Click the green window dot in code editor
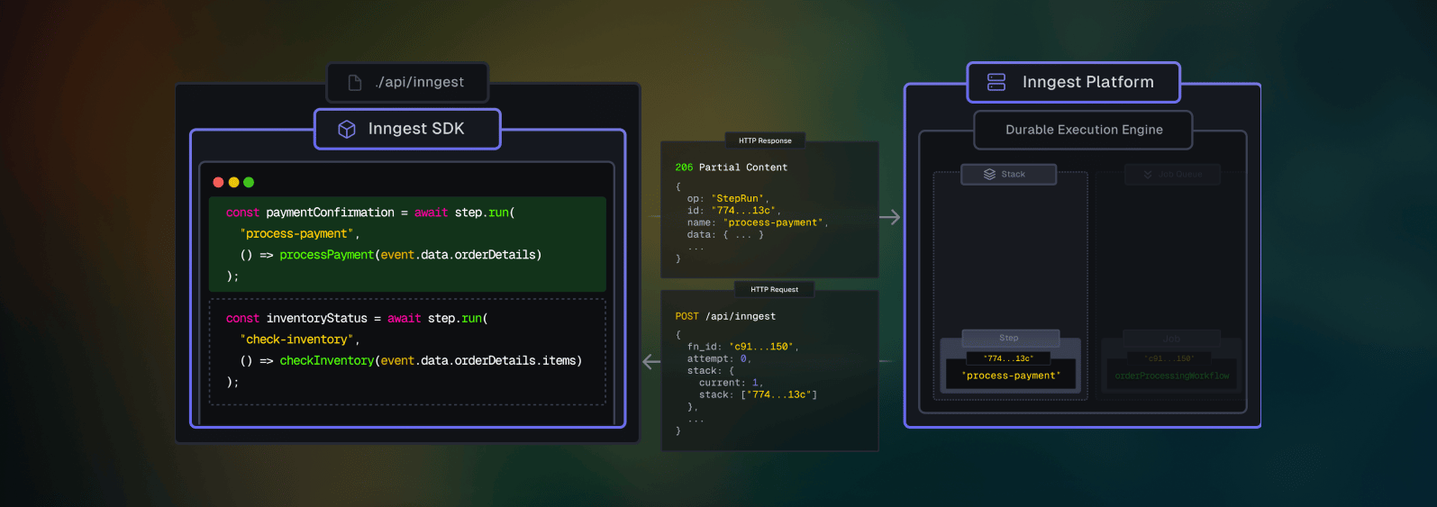Screen dimensions: 1437x507 coord(249,182)
